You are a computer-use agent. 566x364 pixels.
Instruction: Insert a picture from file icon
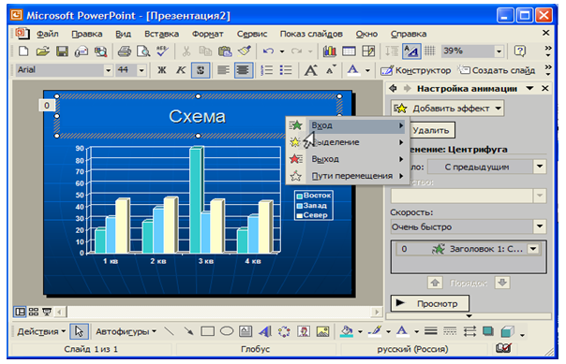tap(323, 331)
